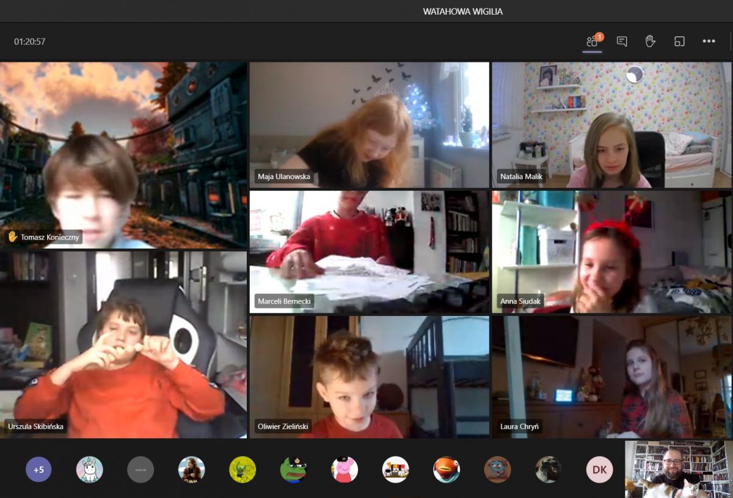The image size is (733, 498).
Task: Click the raised hand icon beside Tomasz Konieczny
Action: 12,237
